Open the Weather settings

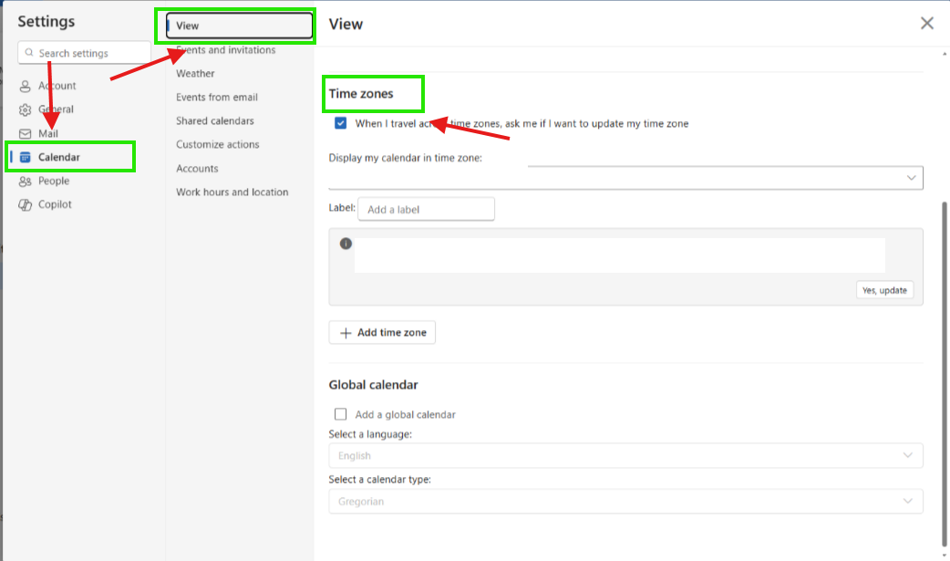[195, 73]
